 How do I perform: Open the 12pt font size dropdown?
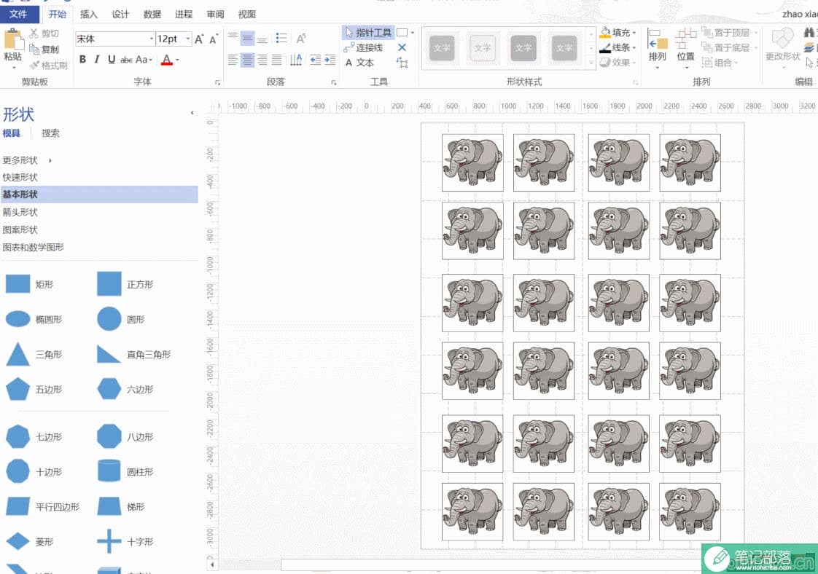point(188,39)
